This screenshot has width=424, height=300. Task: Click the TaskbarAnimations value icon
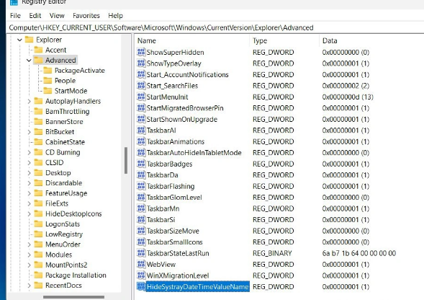pyautogui.click(x=141, y=141)
